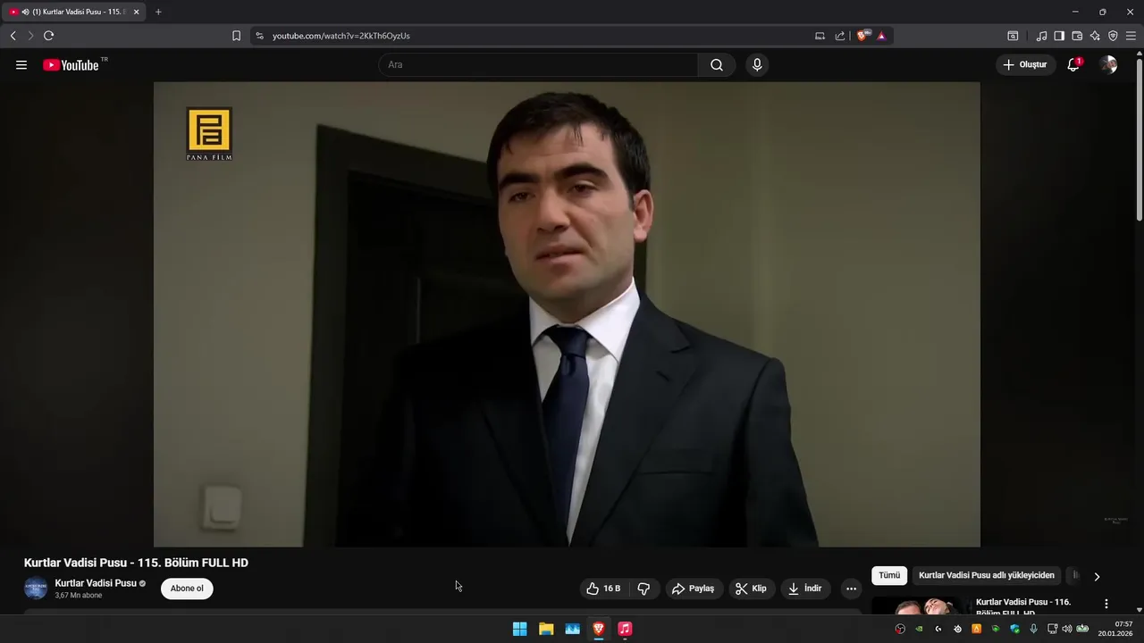Focus the YouTube Ara search field
This screenshot has height=643, width=1144.
pos(538,64)
